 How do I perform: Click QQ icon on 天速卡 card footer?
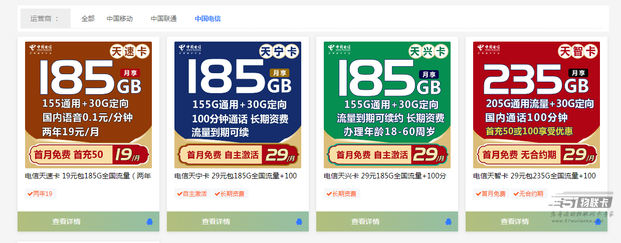[149, 221]
